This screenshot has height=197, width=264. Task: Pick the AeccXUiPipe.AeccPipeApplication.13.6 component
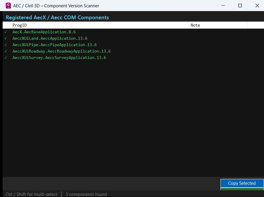tap(133, 45)
